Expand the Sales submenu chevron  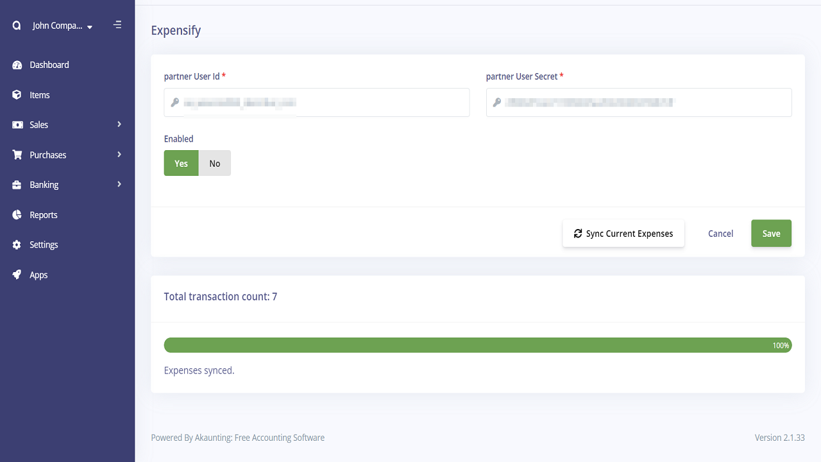[x=119, y=124]
